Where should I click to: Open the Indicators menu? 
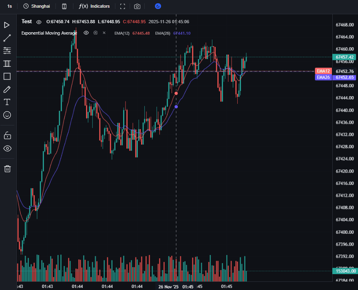click(94, 7)
